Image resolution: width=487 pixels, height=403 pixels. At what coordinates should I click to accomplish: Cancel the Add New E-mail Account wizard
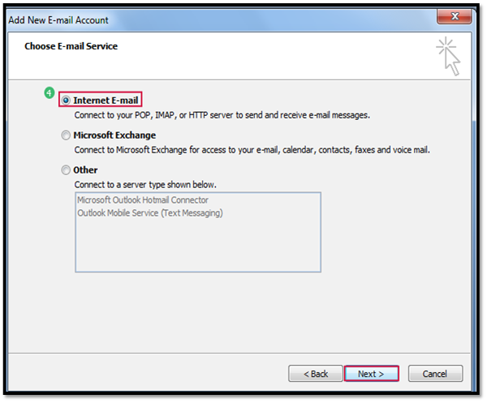coord(435,374)
